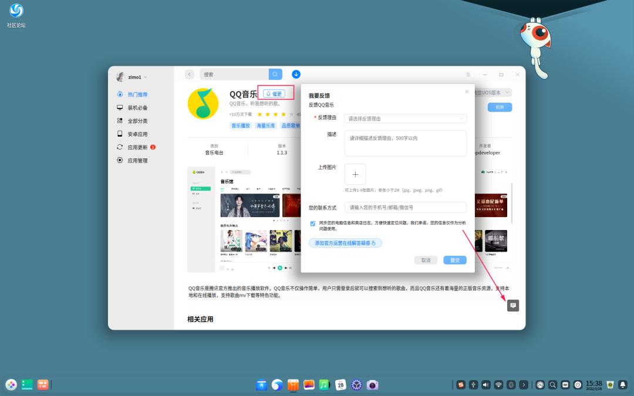The height and width of the screenshot is (396, 634).
Task: Open the feedback message bubble icon
Action: click(512, 305)
